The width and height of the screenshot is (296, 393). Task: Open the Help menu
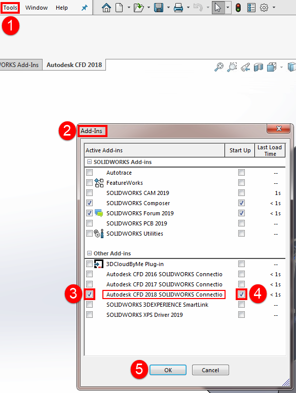[x=62, y=8]
